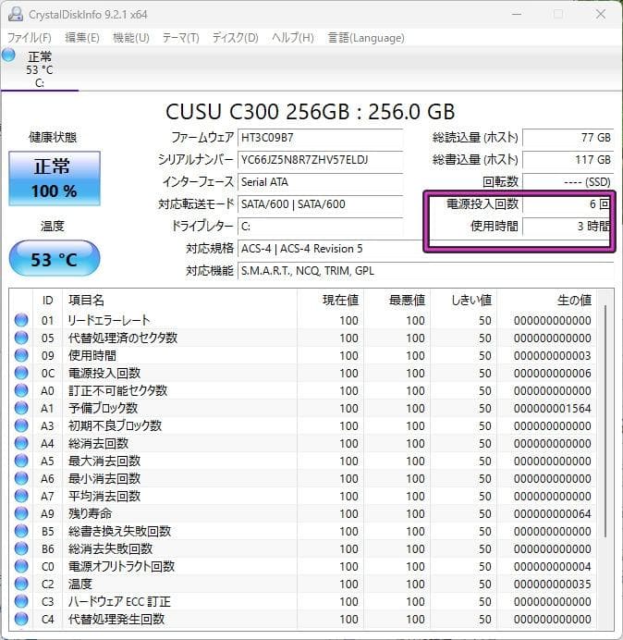
Task: Click status orb for A1 予備ブロック数
Action: coord(21,408)
